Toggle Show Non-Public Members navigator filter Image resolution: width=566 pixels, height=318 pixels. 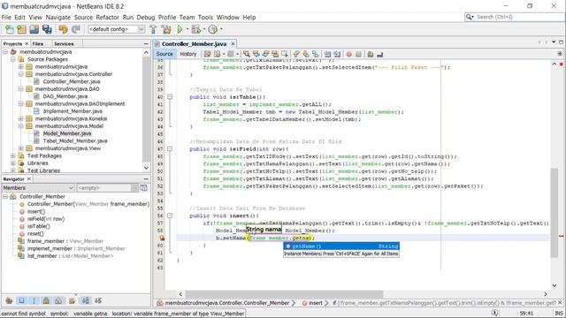pyautogui.click(x=46, y=300)
